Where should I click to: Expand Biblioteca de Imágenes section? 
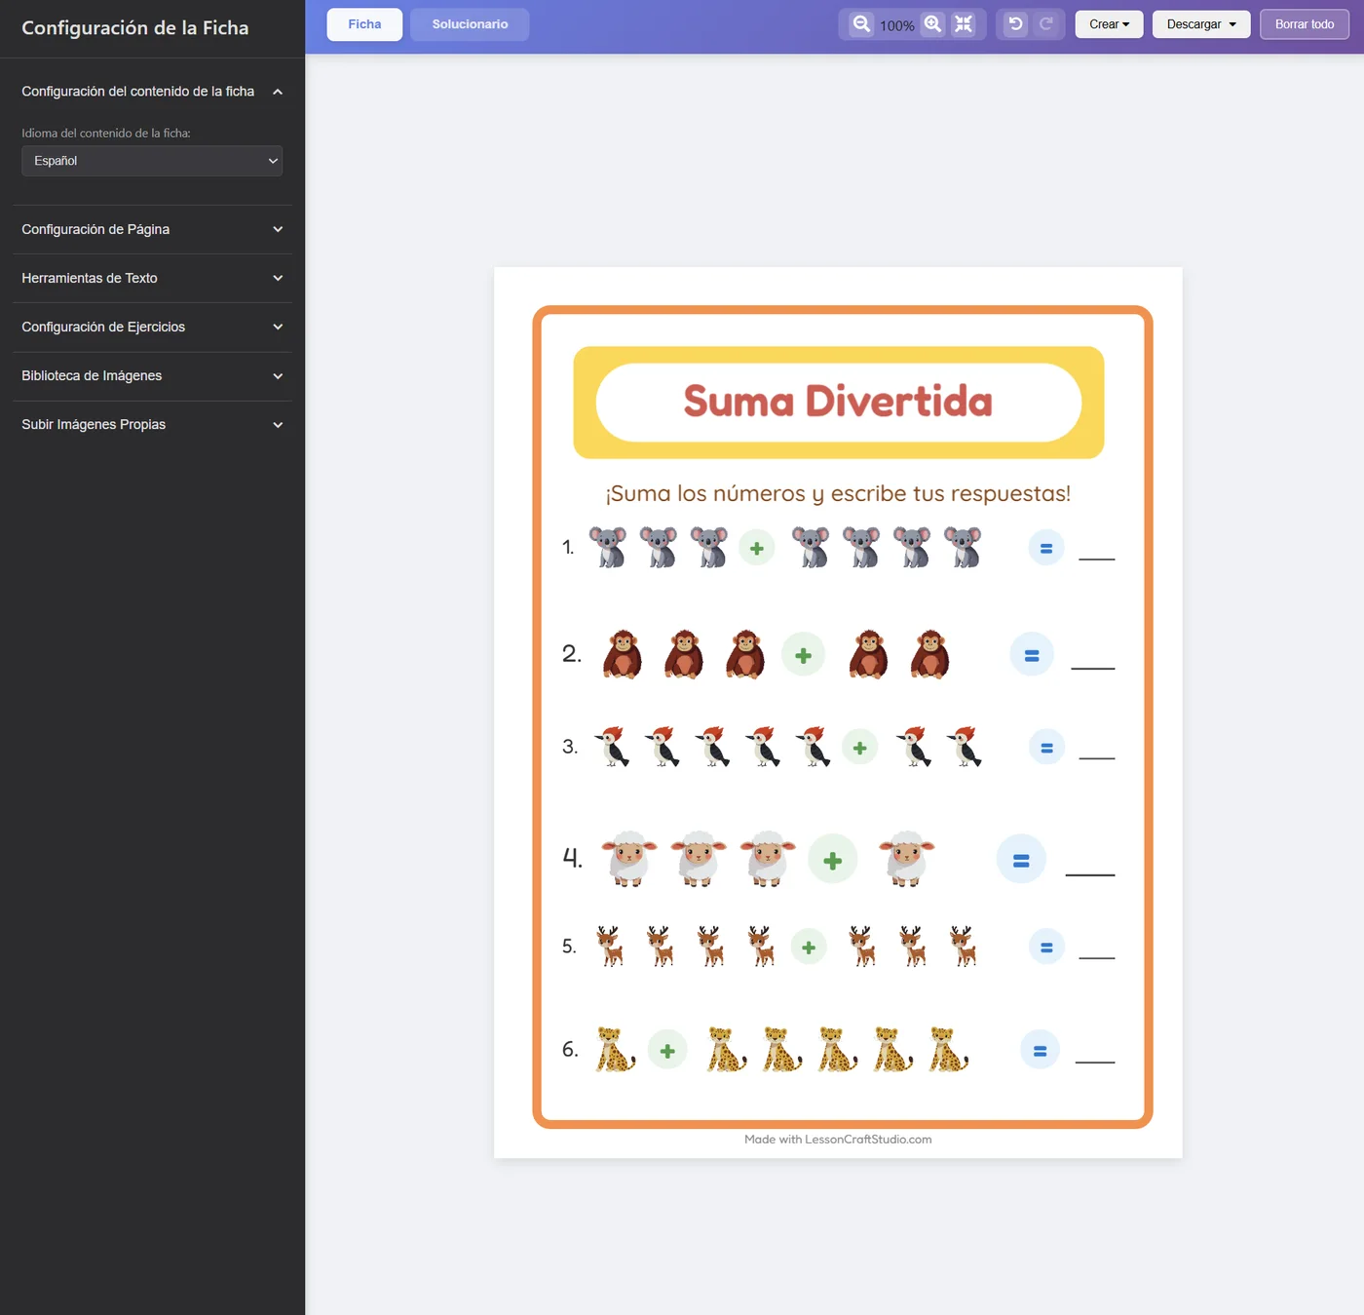tap(152, 375)
